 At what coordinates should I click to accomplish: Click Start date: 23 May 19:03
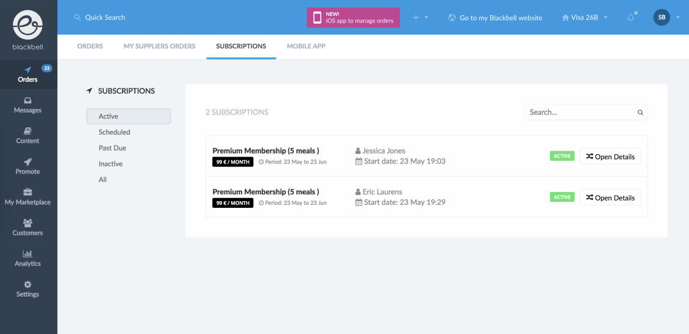pyautogui.click(x=405, y=162)
